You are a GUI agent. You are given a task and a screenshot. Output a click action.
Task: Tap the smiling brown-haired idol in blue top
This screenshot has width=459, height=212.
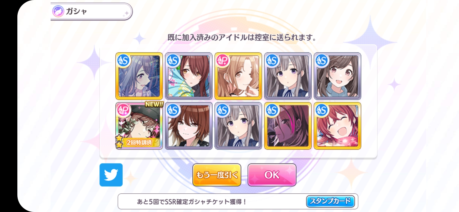click(337, 76)
